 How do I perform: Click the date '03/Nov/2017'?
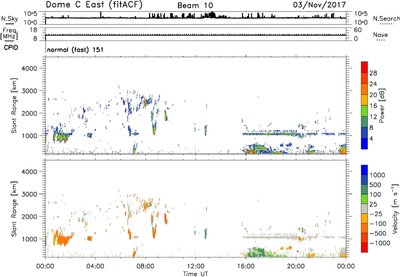pyautogui.click(x=319, y=5)
